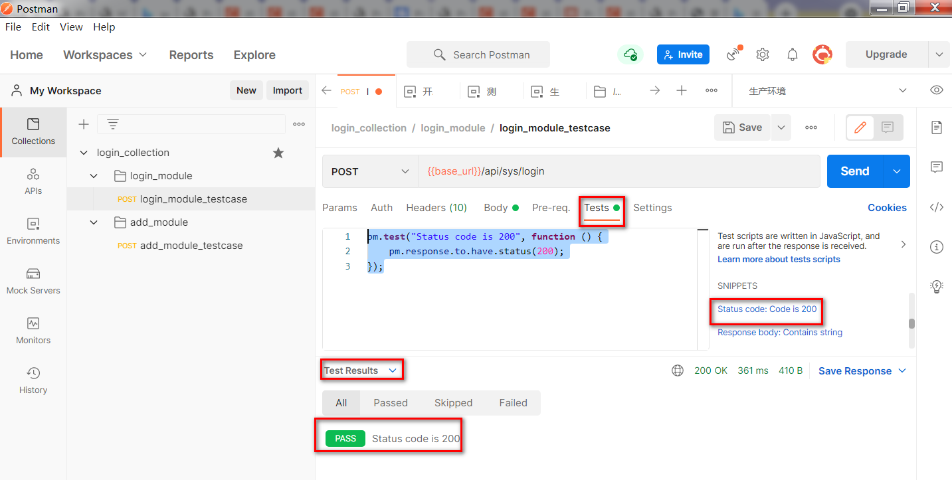952x480 pixels.
Task: Open the File menu
Action: point(13,27)
